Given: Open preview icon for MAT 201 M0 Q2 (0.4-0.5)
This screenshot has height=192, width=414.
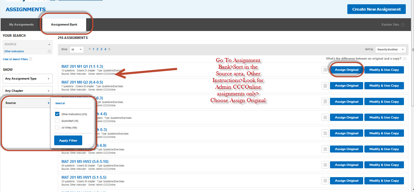Looking at the screenshot, I should [325, 86].
